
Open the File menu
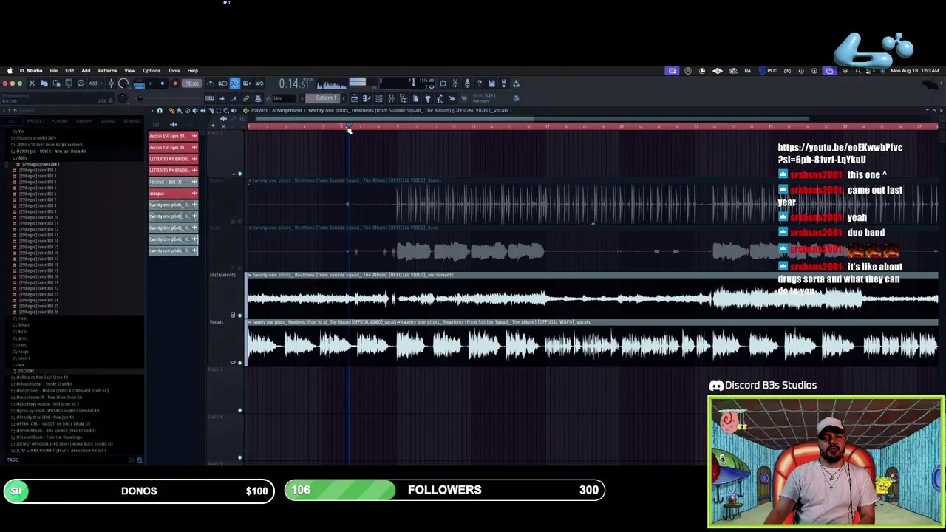tap(53, 70)
